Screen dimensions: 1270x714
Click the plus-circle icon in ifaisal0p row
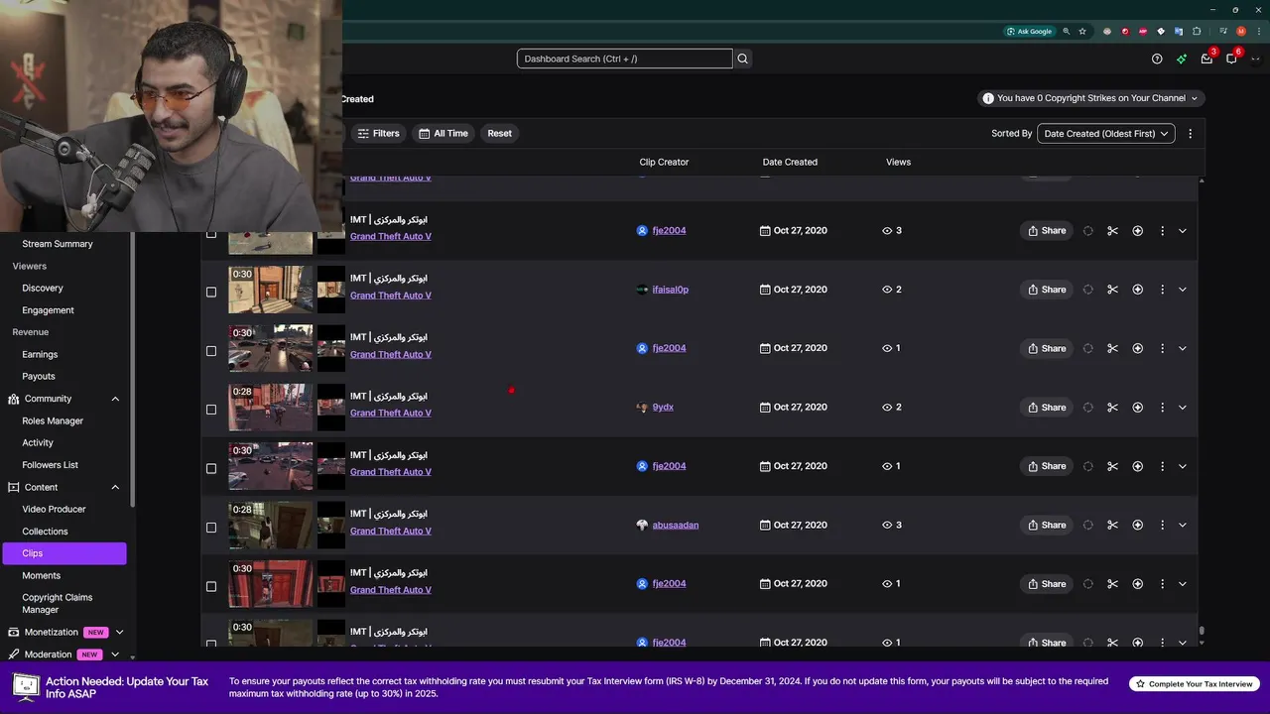(1138, 290)
